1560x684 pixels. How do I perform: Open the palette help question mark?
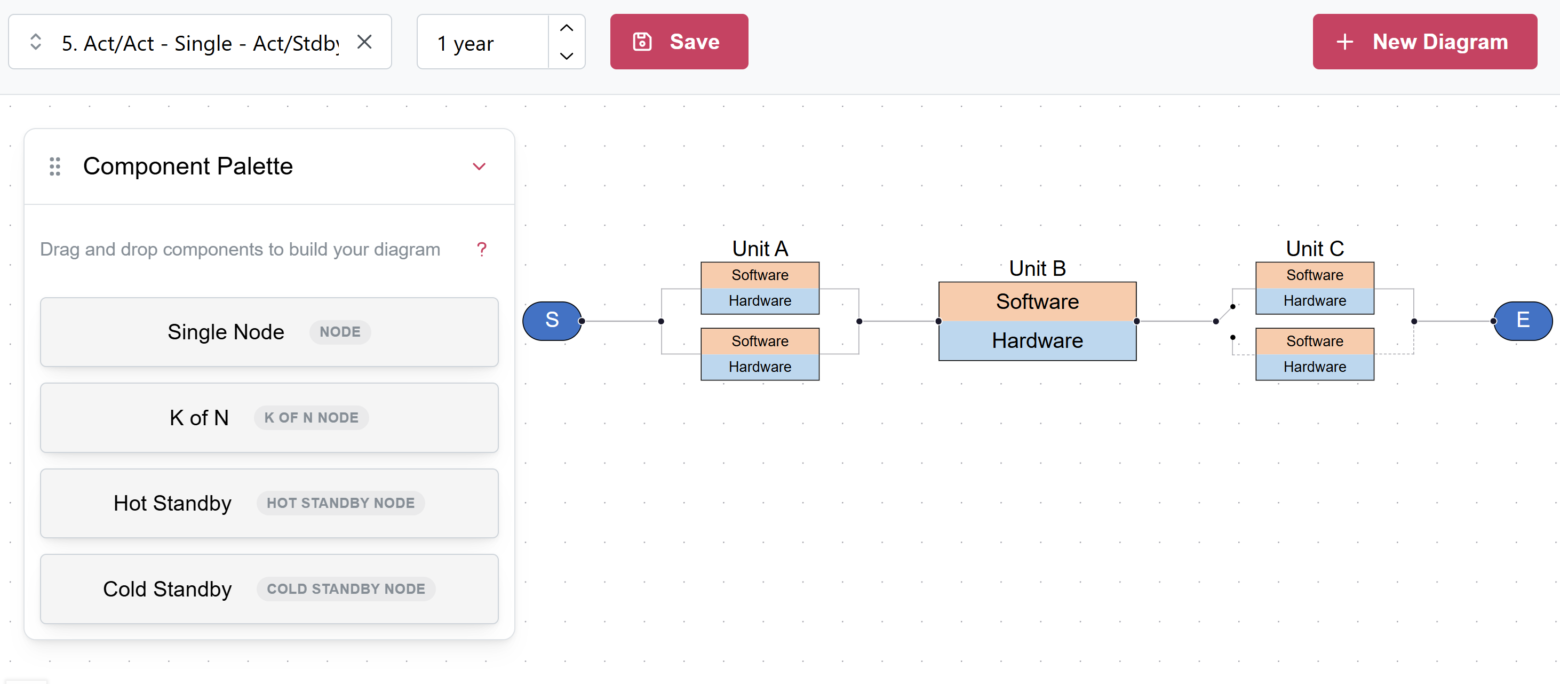(x=481, y=249)
